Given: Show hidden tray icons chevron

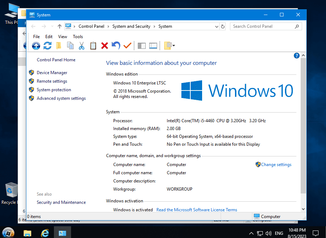Looking at the screenshot, I should point(251,233).
